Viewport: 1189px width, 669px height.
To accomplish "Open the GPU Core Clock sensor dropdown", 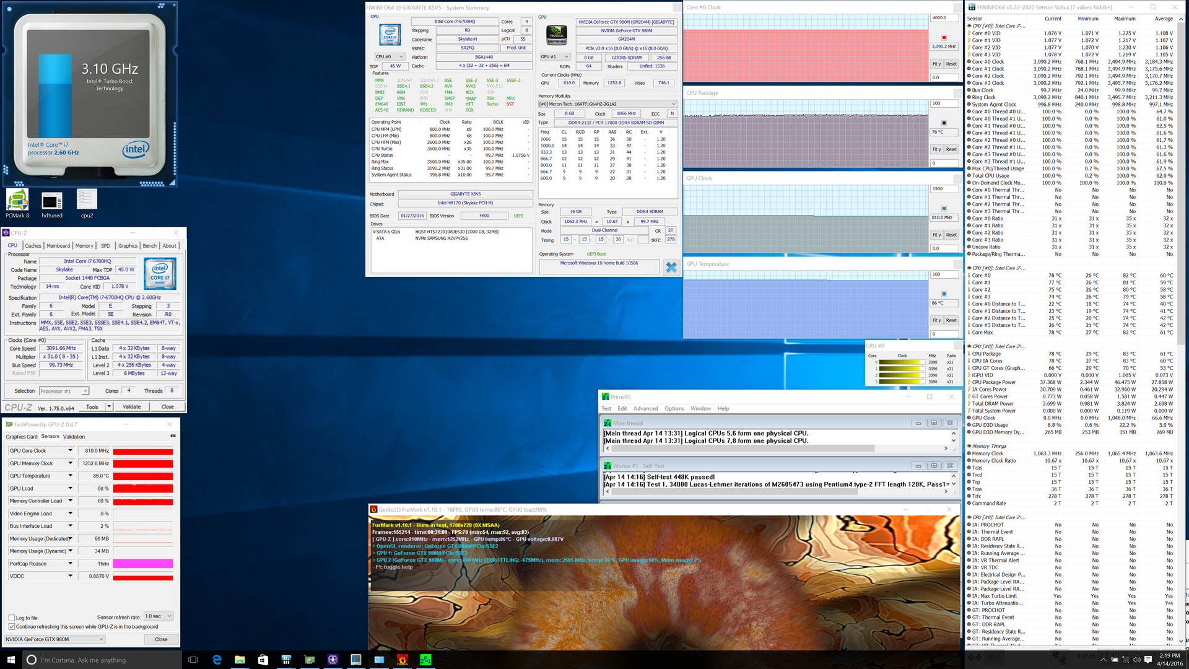I will tap(70, 451).
